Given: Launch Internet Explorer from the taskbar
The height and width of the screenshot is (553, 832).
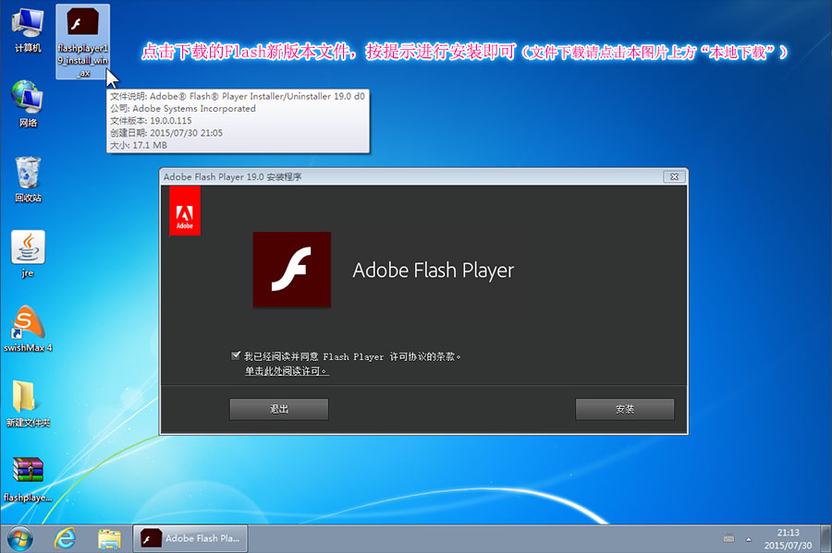Looking at the screenshot, I should (66, 539).
